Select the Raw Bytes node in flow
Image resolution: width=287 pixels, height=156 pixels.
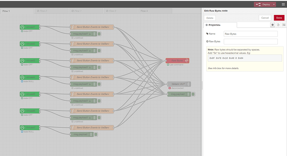[177, 61]
